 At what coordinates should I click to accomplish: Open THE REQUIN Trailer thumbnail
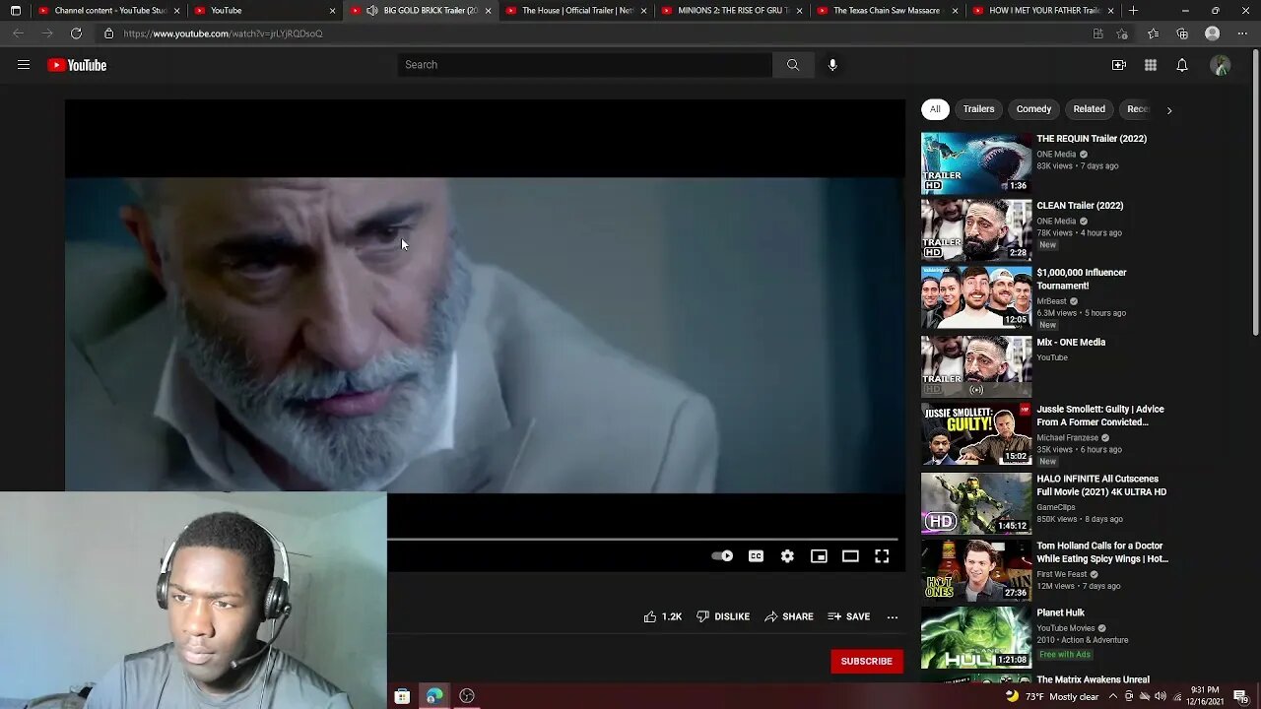[x=976, y=162]
